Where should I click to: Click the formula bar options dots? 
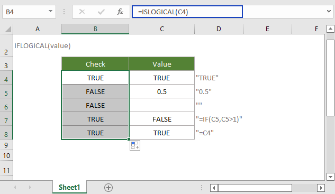[64, 12]
